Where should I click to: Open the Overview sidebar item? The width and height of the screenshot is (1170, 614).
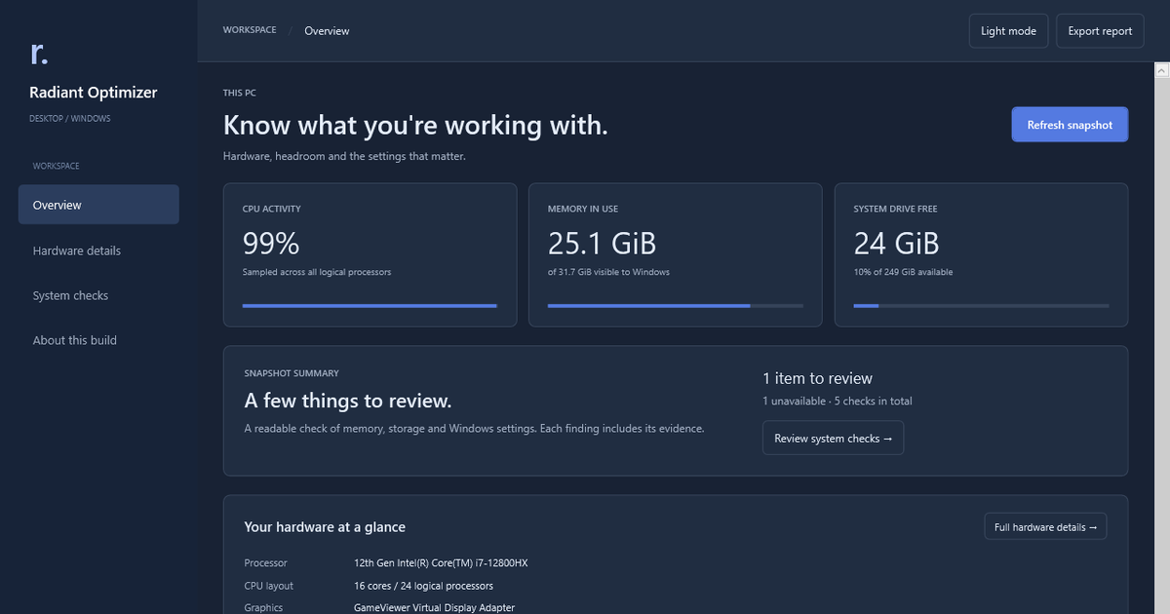[x=98, y=205]
